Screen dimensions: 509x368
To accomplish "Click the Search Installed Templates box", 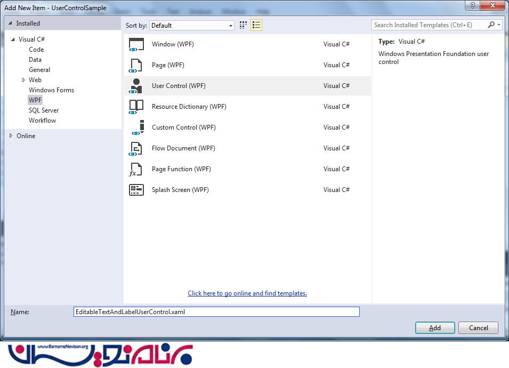I will coord(430,25).
